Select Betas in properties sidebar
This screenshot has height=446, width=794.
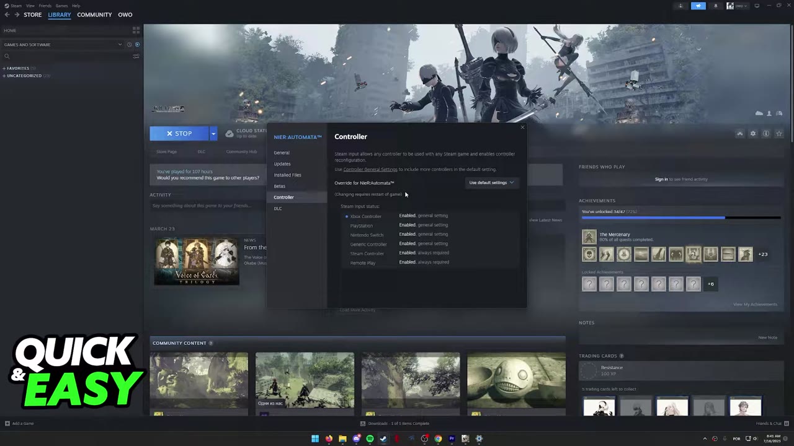point(280,186)
